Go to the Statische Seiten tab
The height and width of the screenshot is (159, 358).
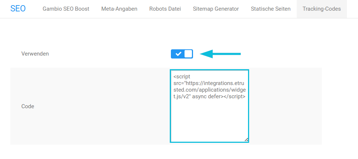(x=271, y=9)
